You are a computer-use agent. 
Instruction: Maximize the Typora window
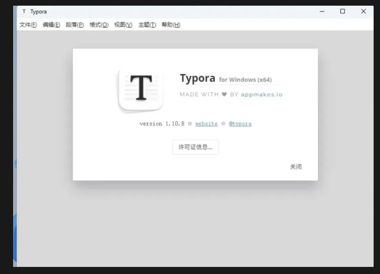[343, 11]
